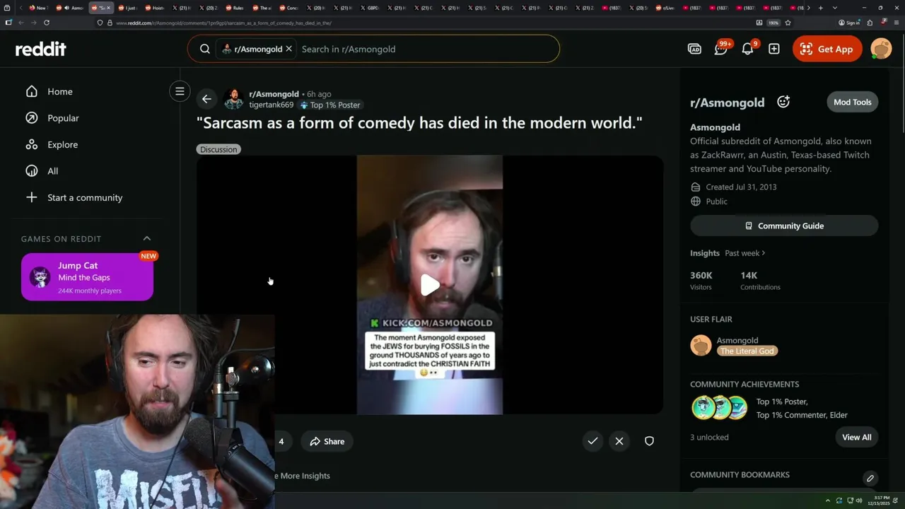Click the r/Asmongold community avatar

click(233, 99)
